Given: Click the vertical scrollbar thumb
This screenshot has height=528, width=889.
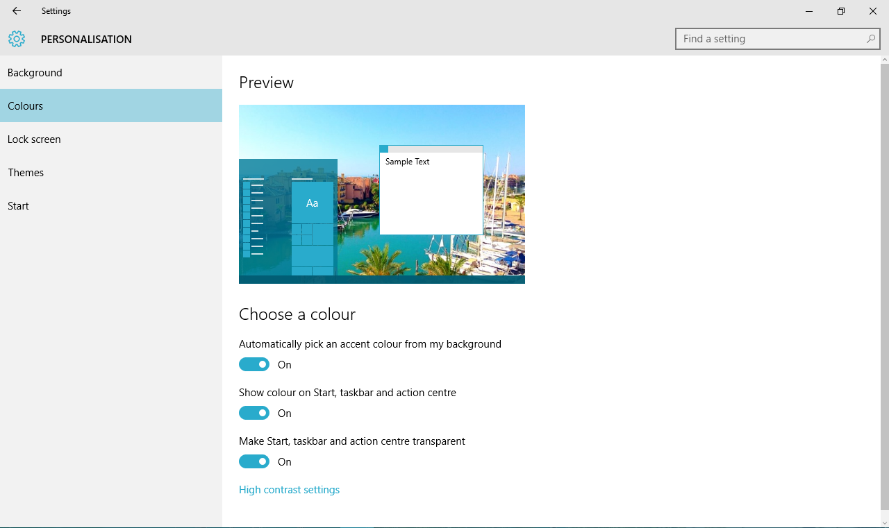Looking at the screenshot, I should click(884, 288).
